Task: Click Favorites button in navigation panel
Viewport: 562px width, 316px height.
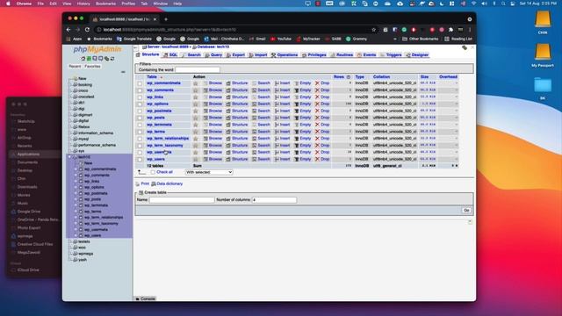Action: pyautogui.click(x=92, y=67)
